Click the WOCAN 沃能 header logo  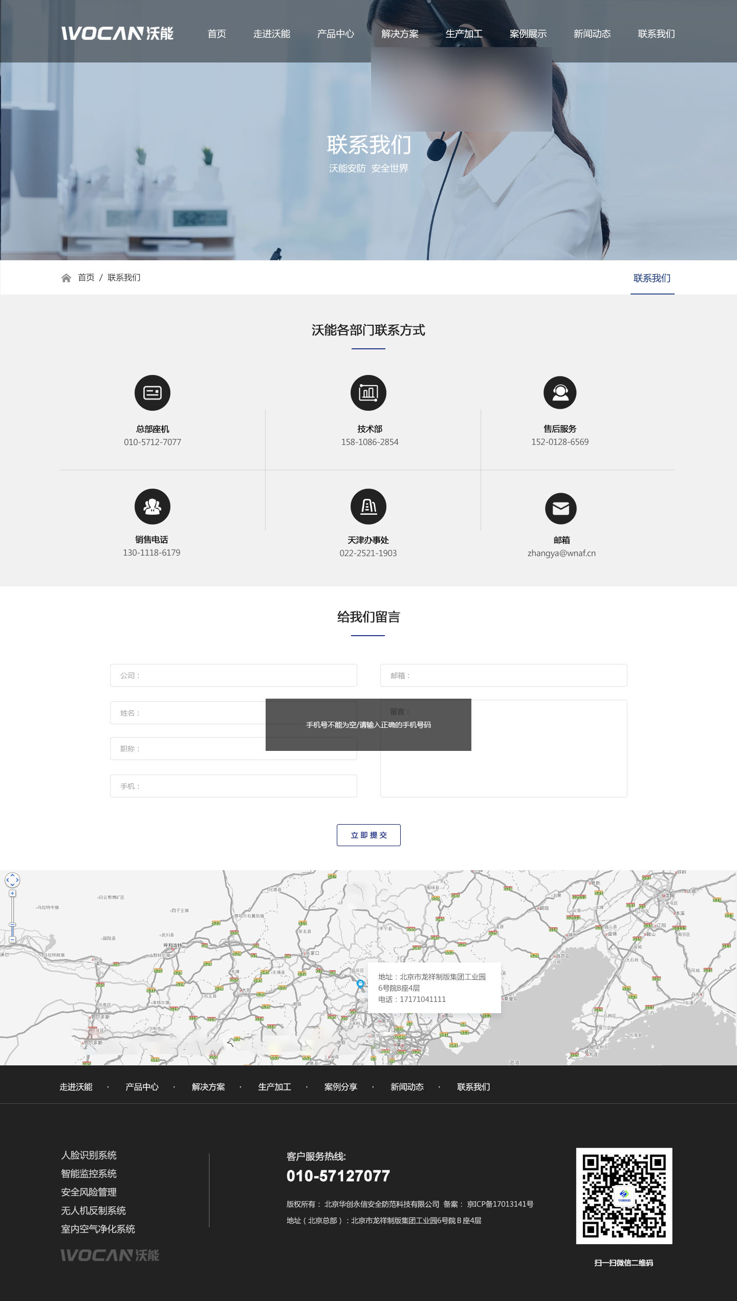pyautogui.click(x=117, y=34)
